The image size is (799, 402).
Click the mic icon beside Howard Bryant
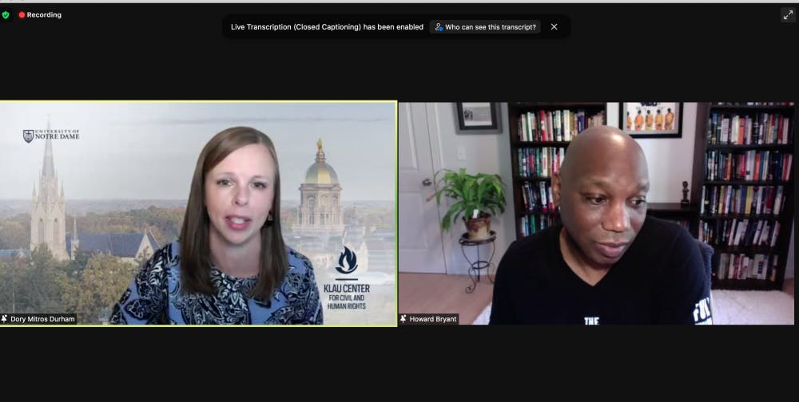(404, 319)
